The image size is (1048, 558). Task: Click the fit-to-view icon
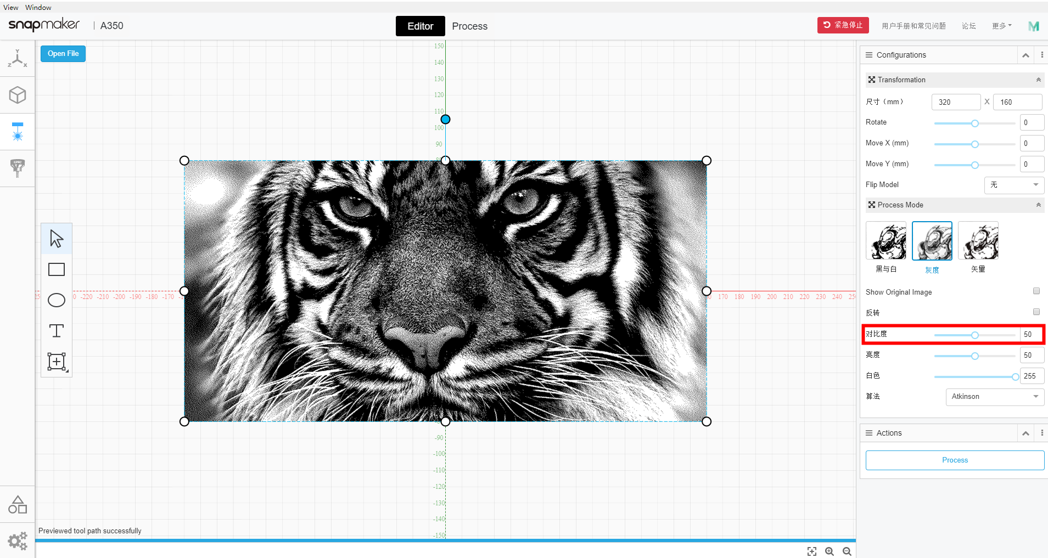tap(812, 551)
